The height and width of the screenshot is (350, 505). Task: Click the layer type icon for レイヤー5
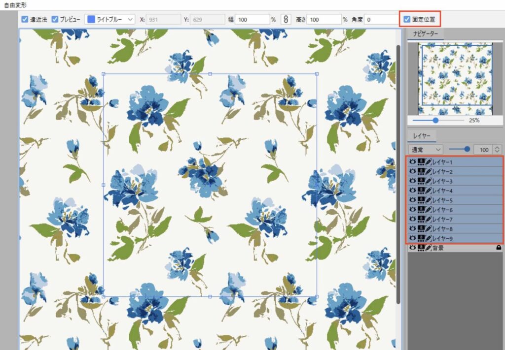point(421,200)
